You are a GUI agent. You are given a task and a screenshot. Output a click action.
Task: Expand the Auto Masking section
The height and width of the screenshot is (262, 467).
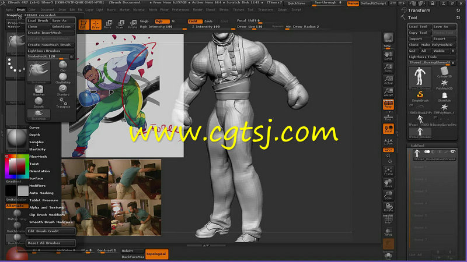point(41,193)
